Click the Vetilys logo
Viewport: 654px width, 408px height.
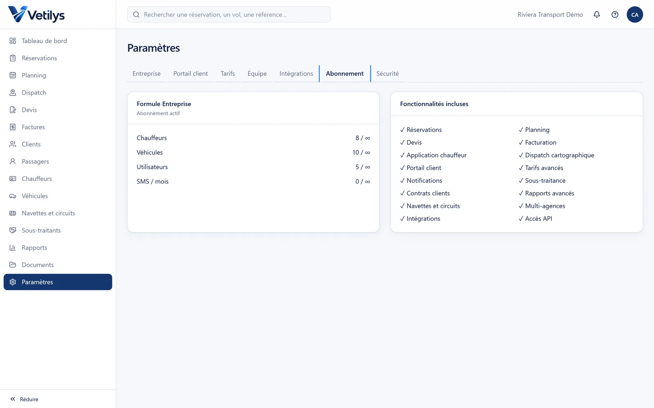click(x=36, y=15)
